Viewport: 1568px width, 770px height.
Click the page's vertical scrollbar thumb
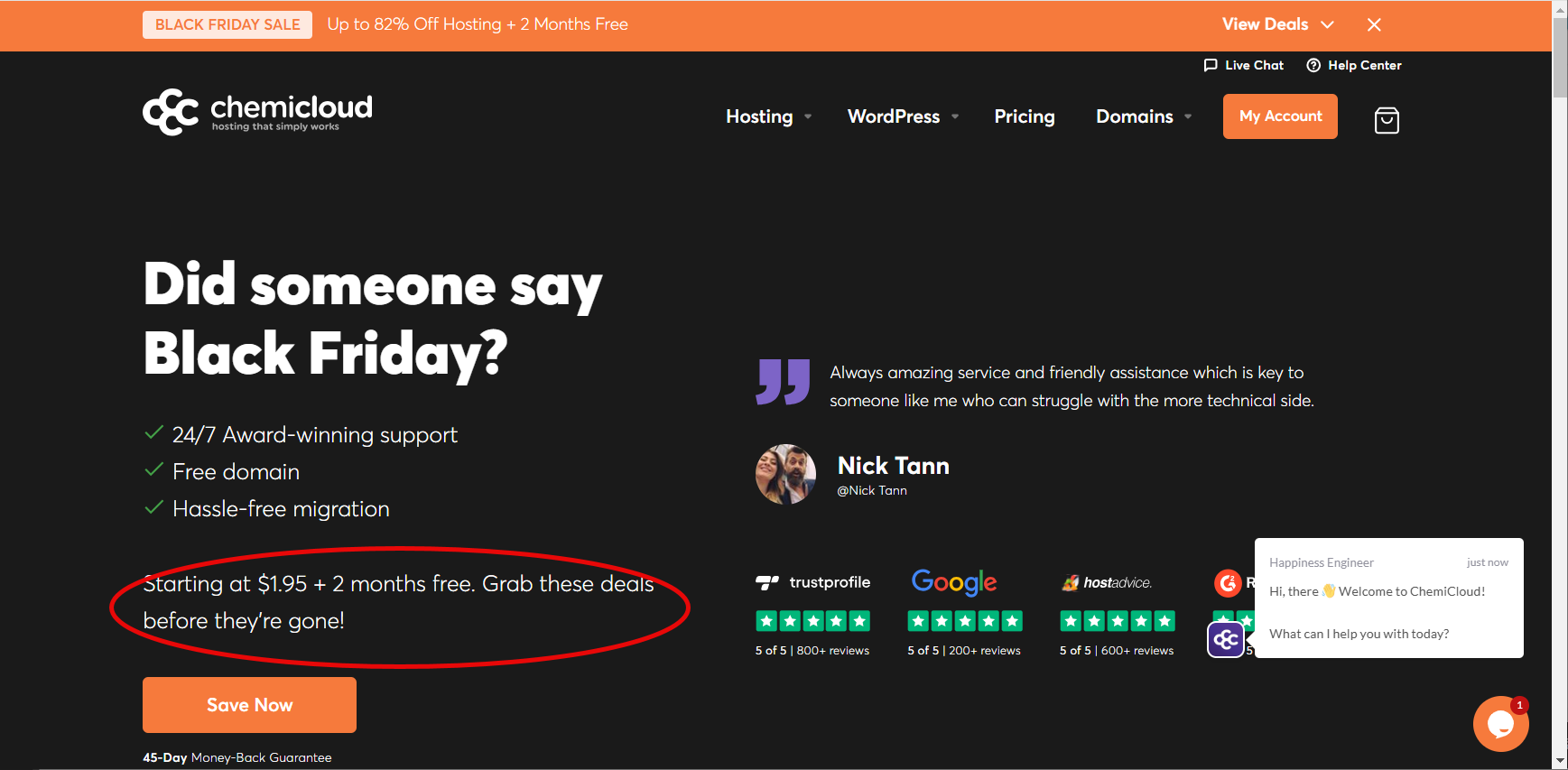click(x=1560, y=57)
